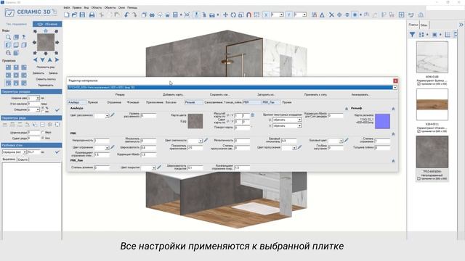Viewport: 465px width, 261px height.
Task: Switch to the Отражение tab
Action: [115, 102]
